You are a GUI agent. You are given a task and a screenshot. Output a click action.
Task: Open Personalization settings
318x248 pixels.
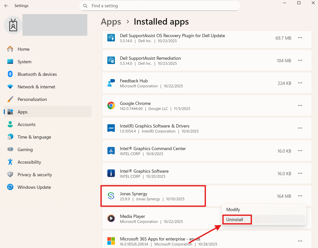coord(48,99)
